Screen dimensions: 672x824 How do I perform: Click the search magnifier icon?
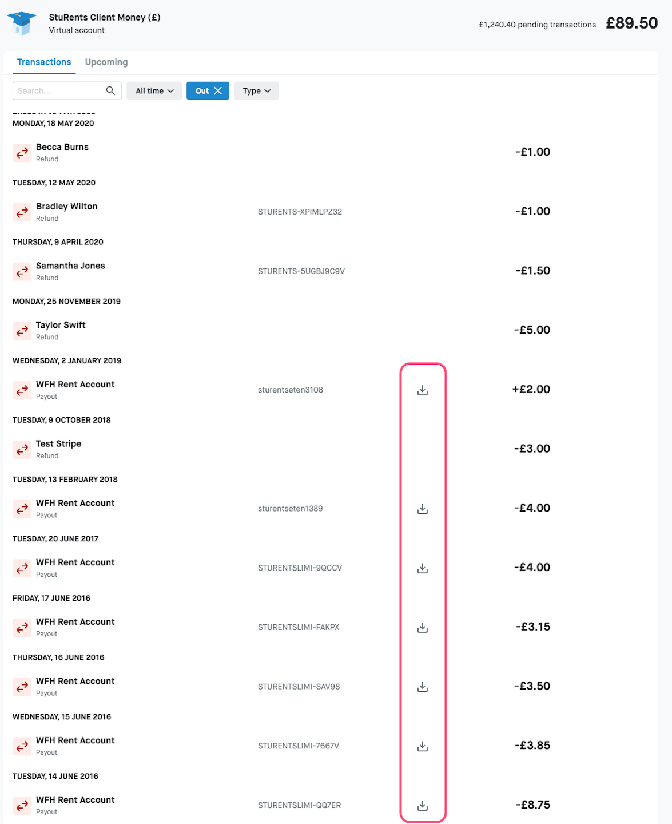point(110,90)
